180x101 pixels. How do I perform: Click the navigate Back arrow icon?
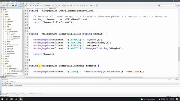[38, 6]
